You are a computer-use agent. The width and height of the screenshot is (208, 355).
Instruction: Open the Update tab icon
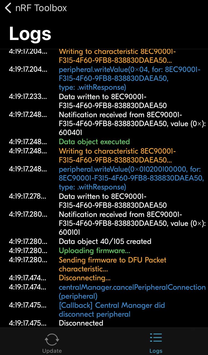pyautogui.click(x=52, y=339)
